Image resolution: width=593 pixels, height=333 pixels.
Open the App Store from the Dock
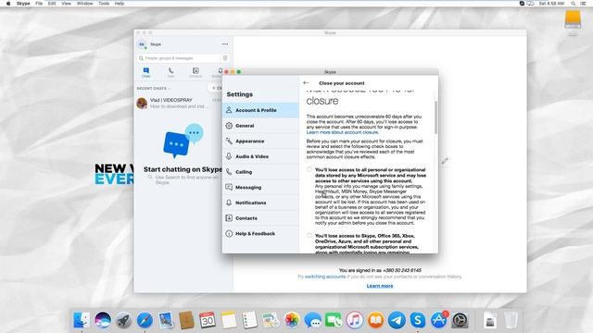click(x=438, y=320)
